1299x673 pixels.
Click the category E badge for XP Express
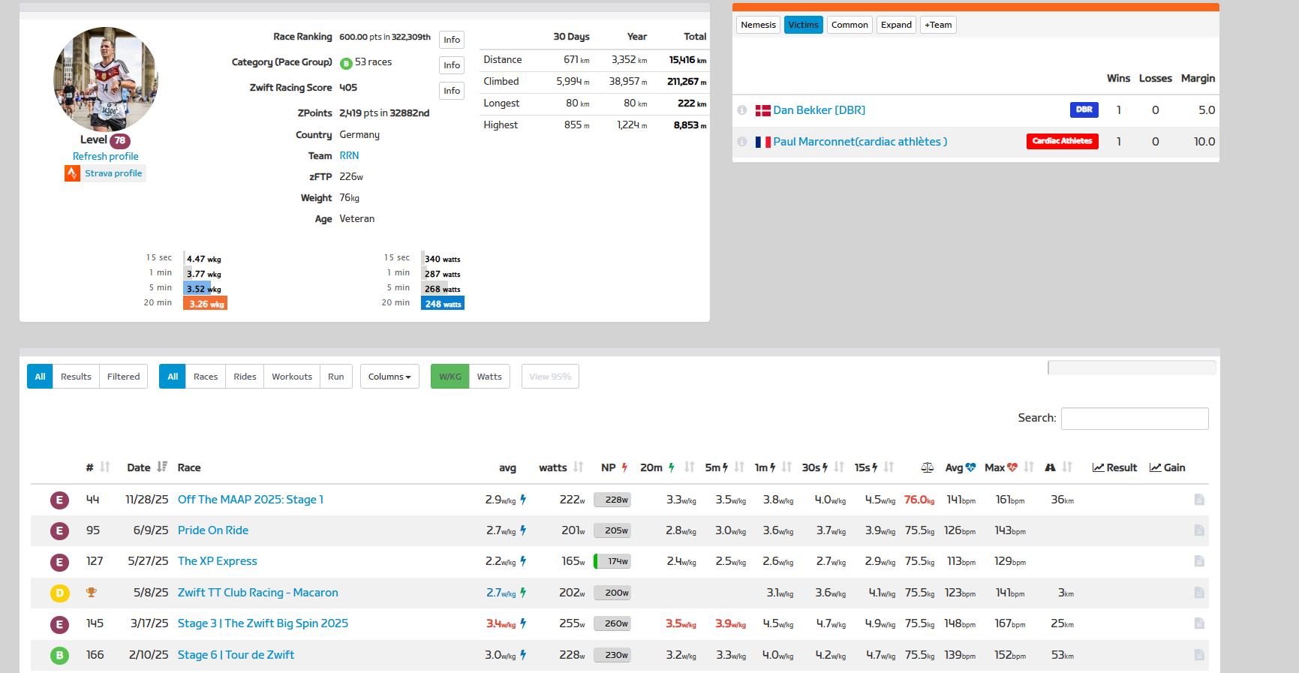point(59,562)
